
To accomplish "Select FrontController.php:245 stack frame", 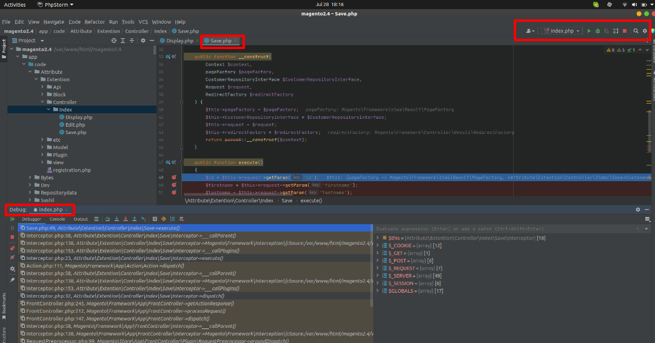I will 195,304.
